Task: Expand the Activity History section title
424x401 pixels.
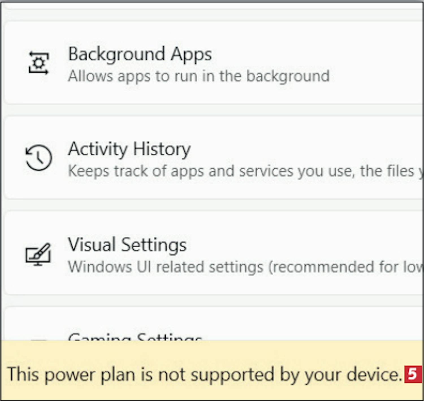Action: tap(129, 149)
